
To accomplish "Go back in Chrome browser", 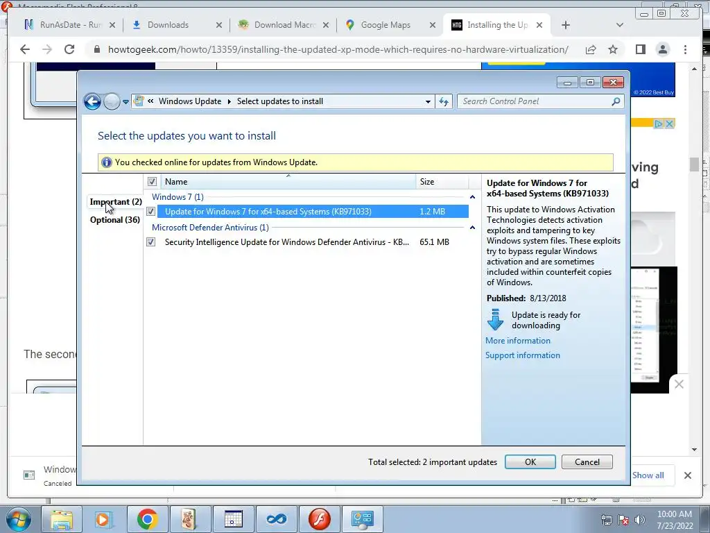I will click(x=25, y=49).
